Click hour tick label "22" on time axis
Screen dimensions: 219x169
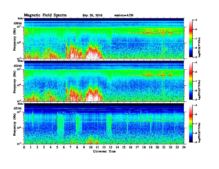click(171, 147)
